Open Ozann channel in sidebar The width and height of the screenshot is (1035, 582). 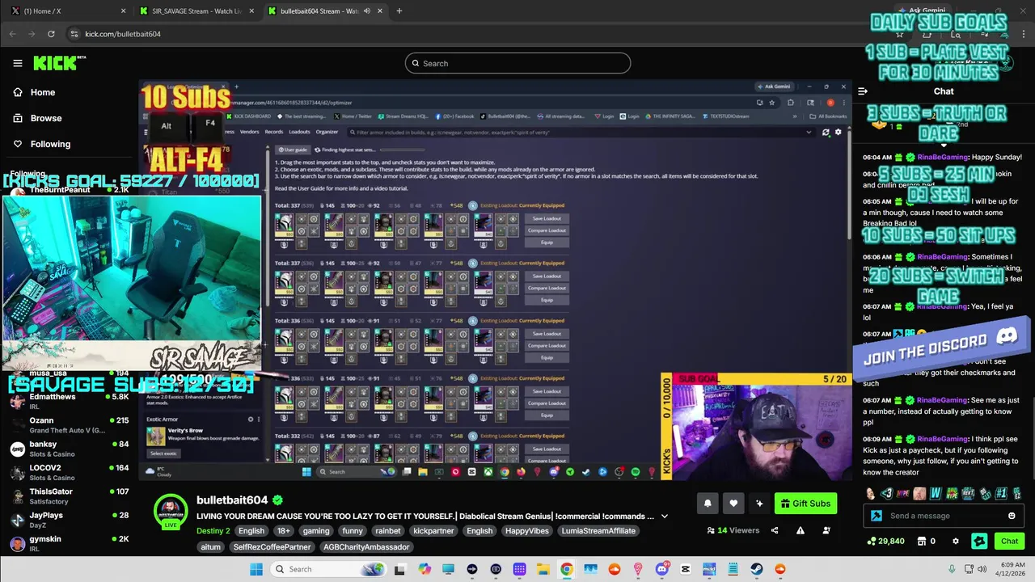coord(69,425)
